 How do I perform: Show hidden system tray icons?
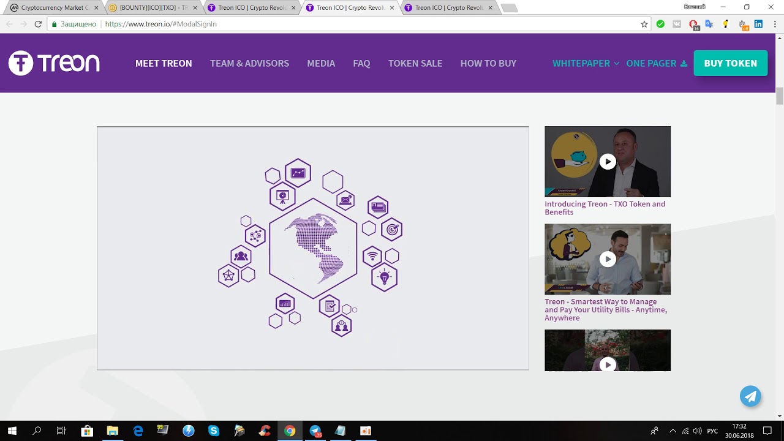click(673, 431)
